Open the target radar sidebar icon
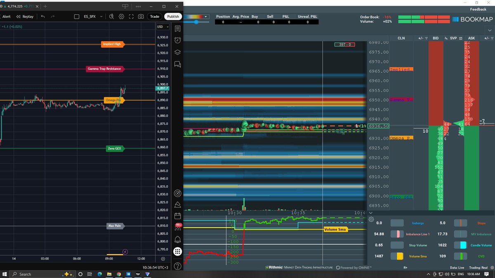 [x=178, y=193]
